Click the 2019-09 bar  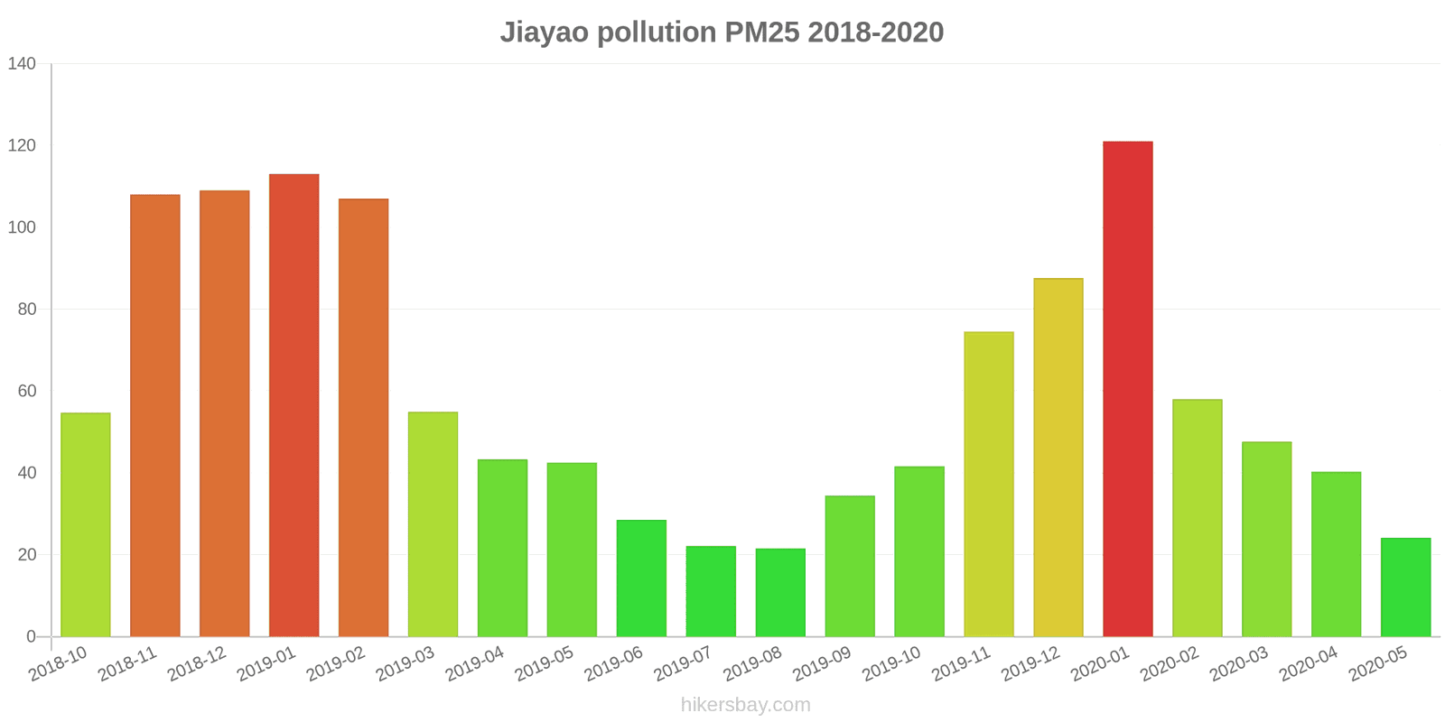tap(850, 566)
